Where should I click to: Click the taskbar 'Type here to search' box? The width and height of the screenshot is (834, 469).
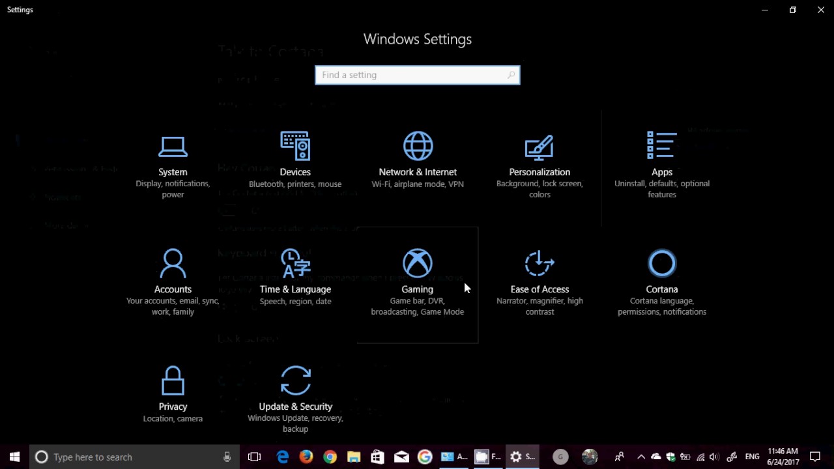click(135, 457)
